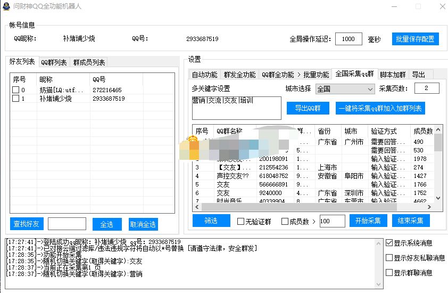
Task: Click member count 1978 cell
Action: tap(420, 159)
